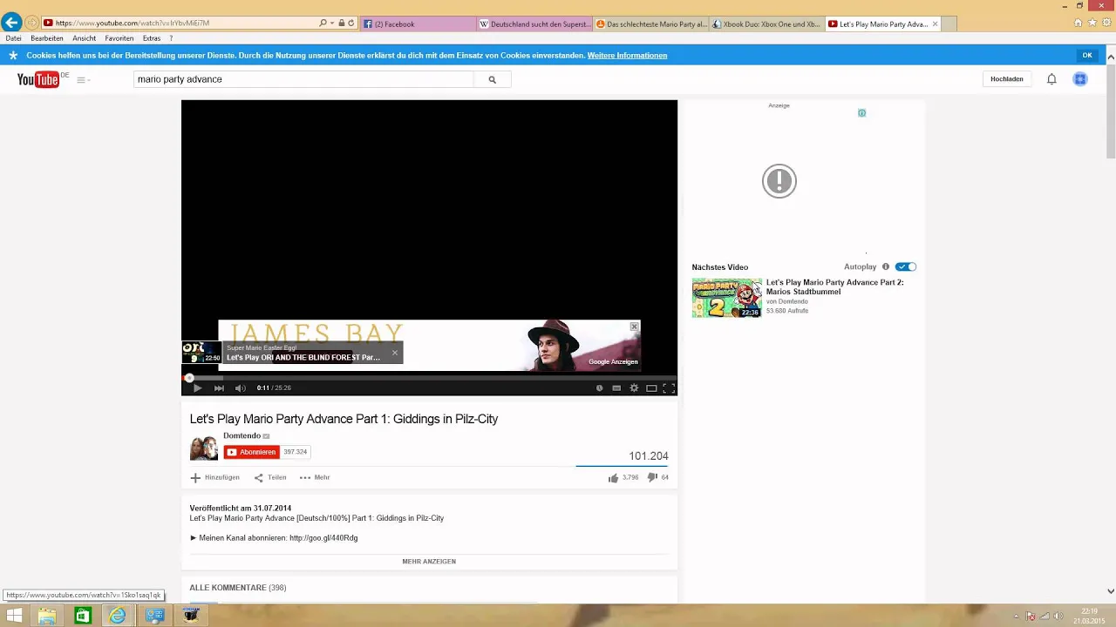Screen dimensions: 1116x627
Task: Click the Watch Later clock icon
Action: [599, 388]
